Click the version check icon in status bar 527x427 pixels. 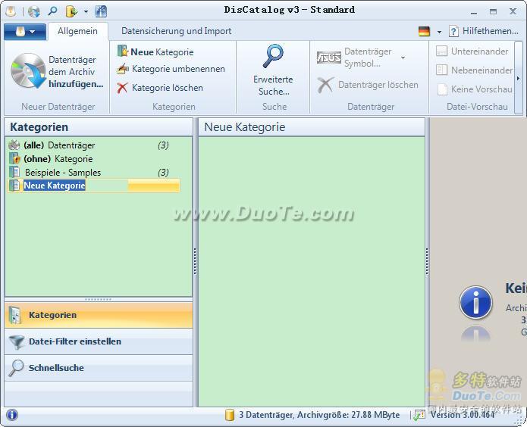coord(420,415)
